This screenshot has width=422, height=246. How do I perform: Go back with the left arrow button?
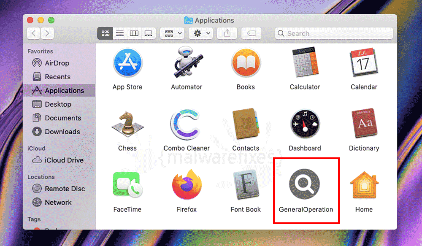[x=34, y=33]
